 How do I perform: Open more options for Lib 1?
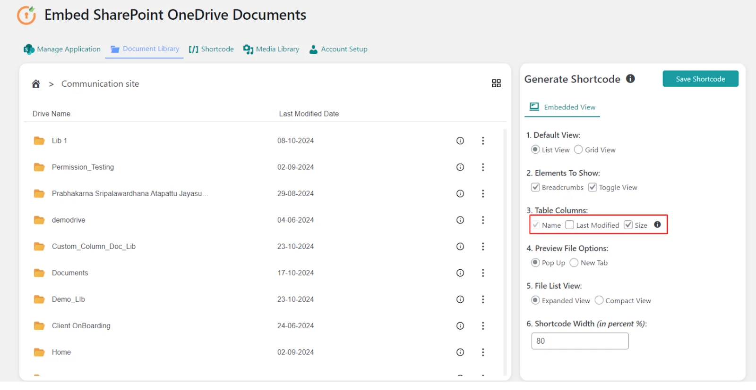coord(483,141)
